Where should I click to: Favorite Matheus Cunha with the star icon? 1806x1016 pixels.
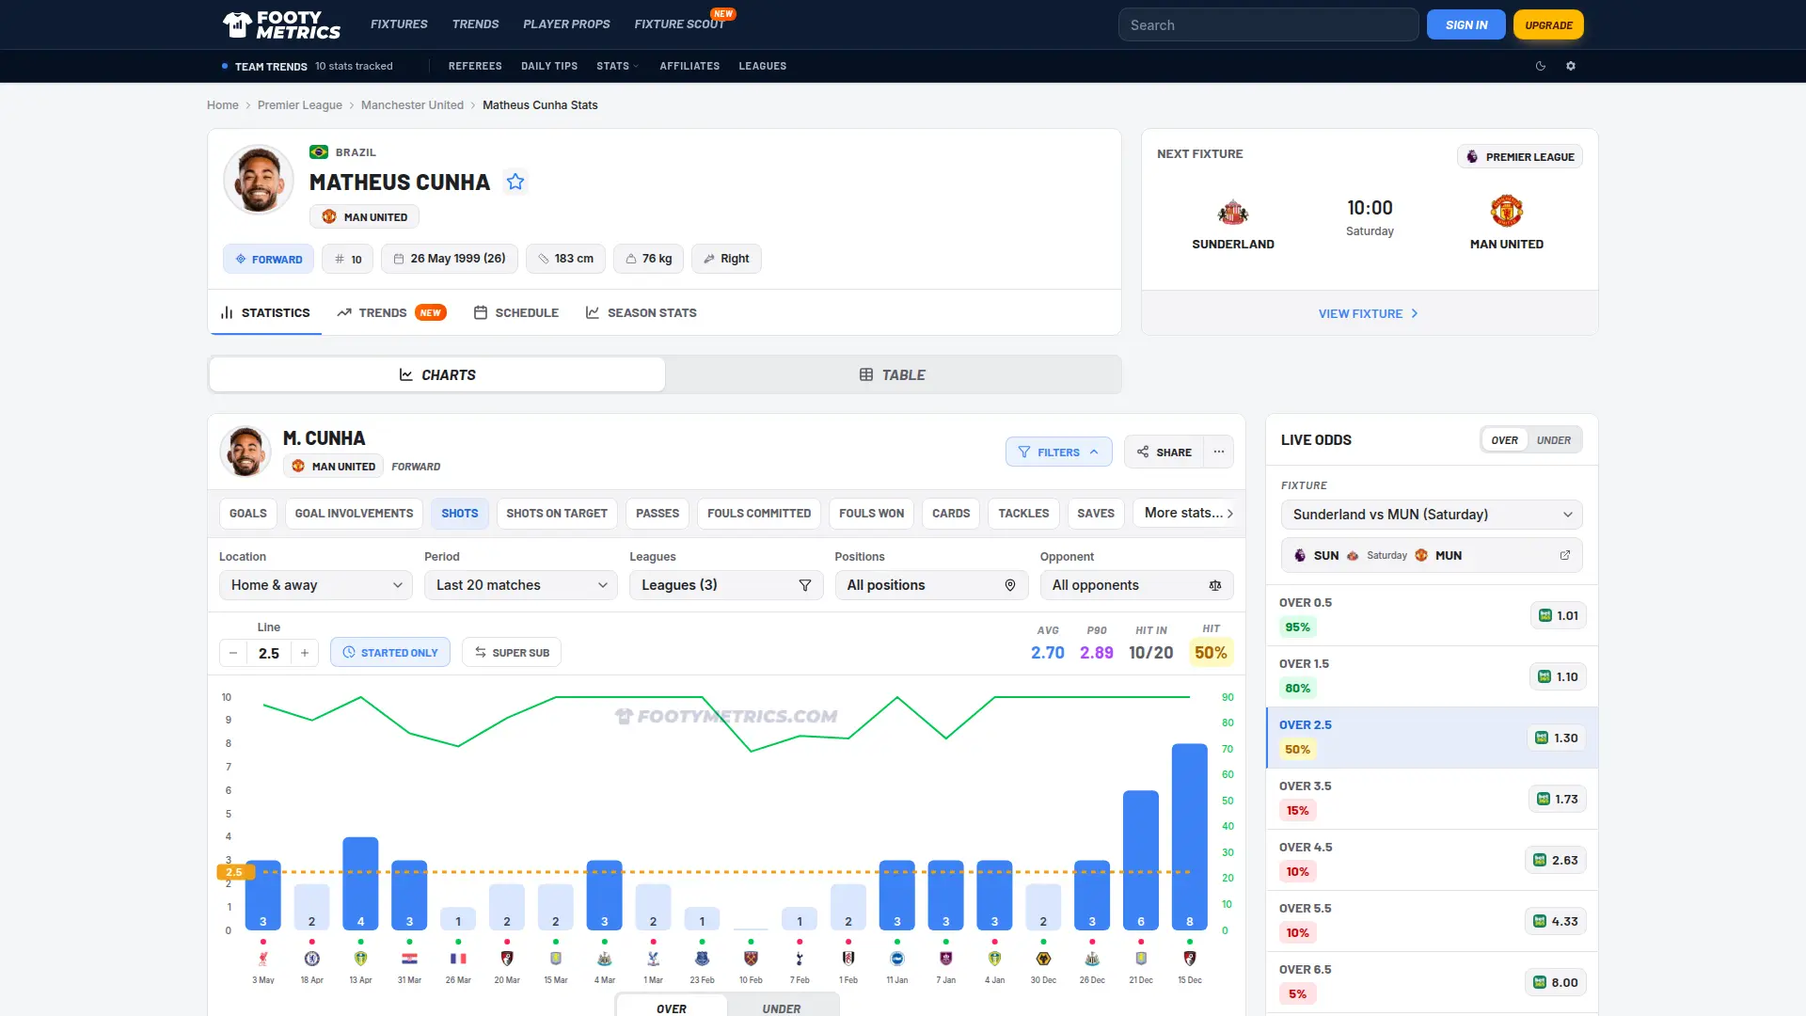coord(515,182)
